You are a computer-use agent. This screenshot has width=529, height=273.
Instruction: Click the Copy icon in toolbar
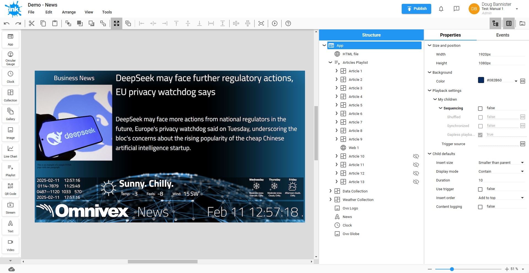(x=43, y=23)
